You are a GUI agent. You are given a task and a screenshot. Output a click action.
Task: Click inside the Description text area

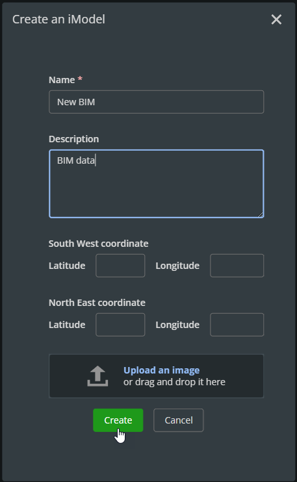point(156,184)
